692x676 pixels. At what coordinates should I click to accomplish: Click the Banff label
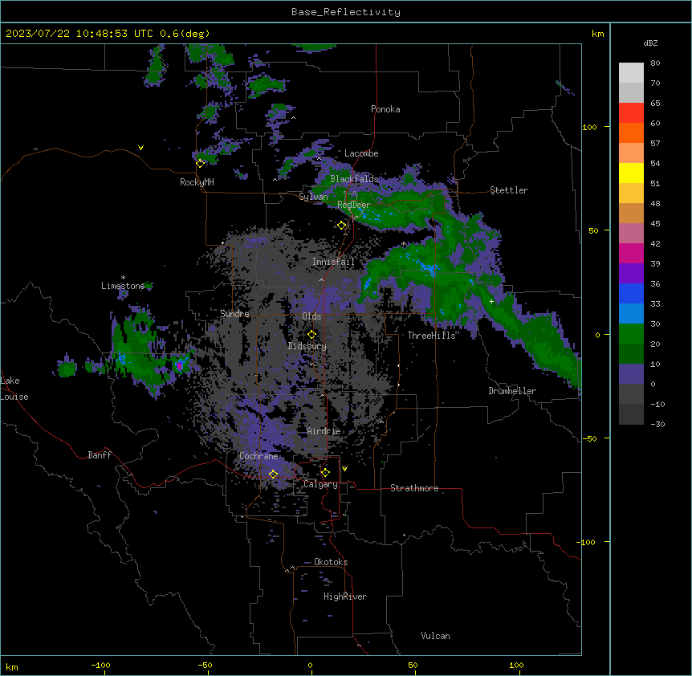pyautogui.click(x=100, y=455)
